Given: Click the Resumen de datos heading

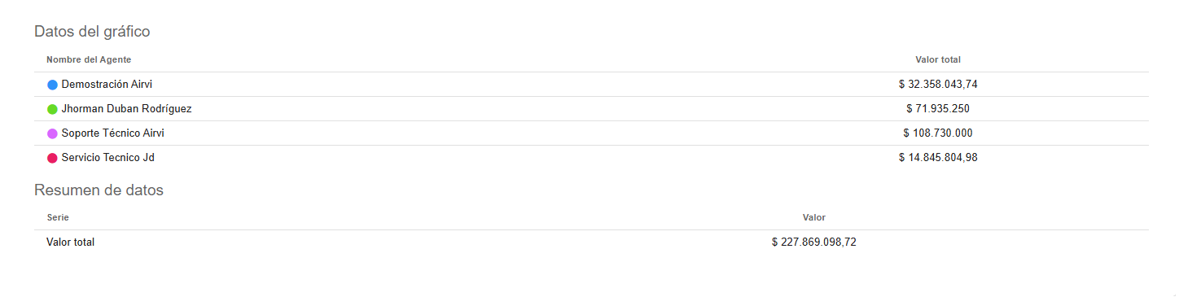Looking at the screenshot, I should tap(99, 190).
